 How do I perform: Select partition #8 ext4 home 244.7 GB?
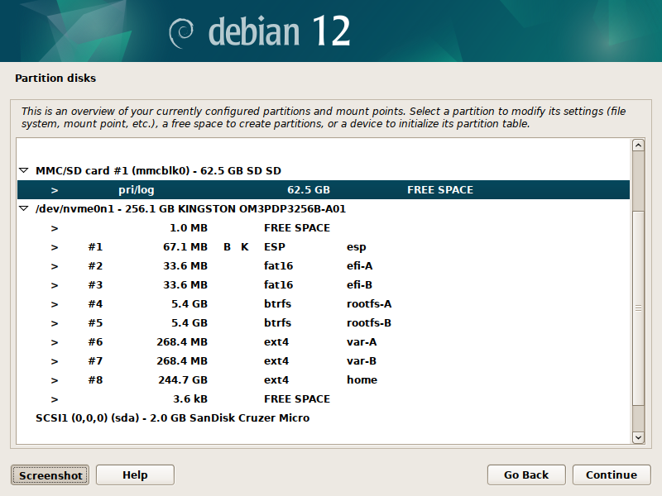324,379
